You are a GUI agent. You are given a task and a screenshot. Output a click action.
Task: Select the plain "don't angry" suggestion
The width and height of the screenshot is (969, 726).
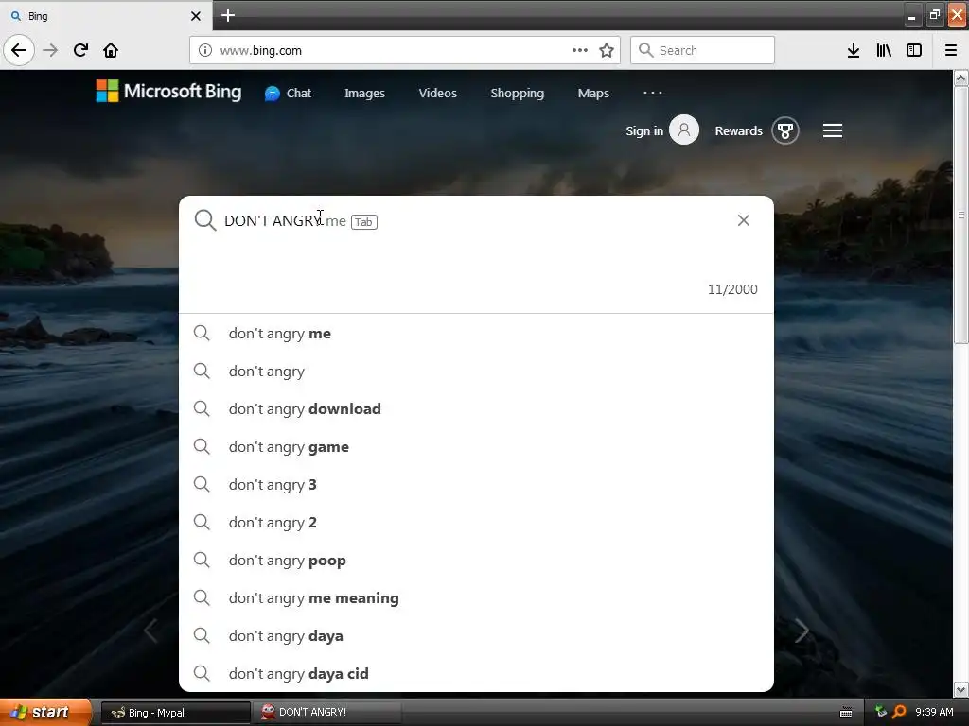tap(476, 371)
